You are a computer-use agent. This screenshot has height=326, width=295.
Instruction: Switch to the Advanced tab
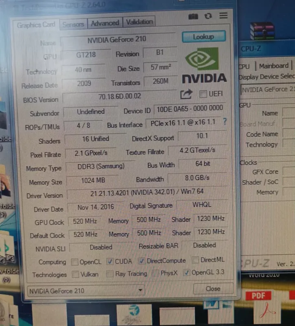coord(105,23)
